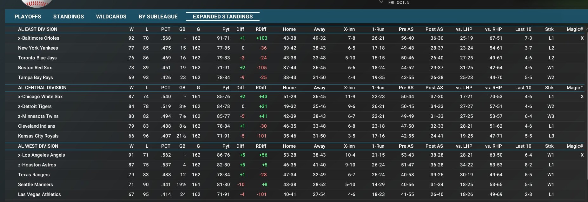Screen dimensions: 588x202
Task: Open the Chicago White Sox team link
Action: point(40,97)
